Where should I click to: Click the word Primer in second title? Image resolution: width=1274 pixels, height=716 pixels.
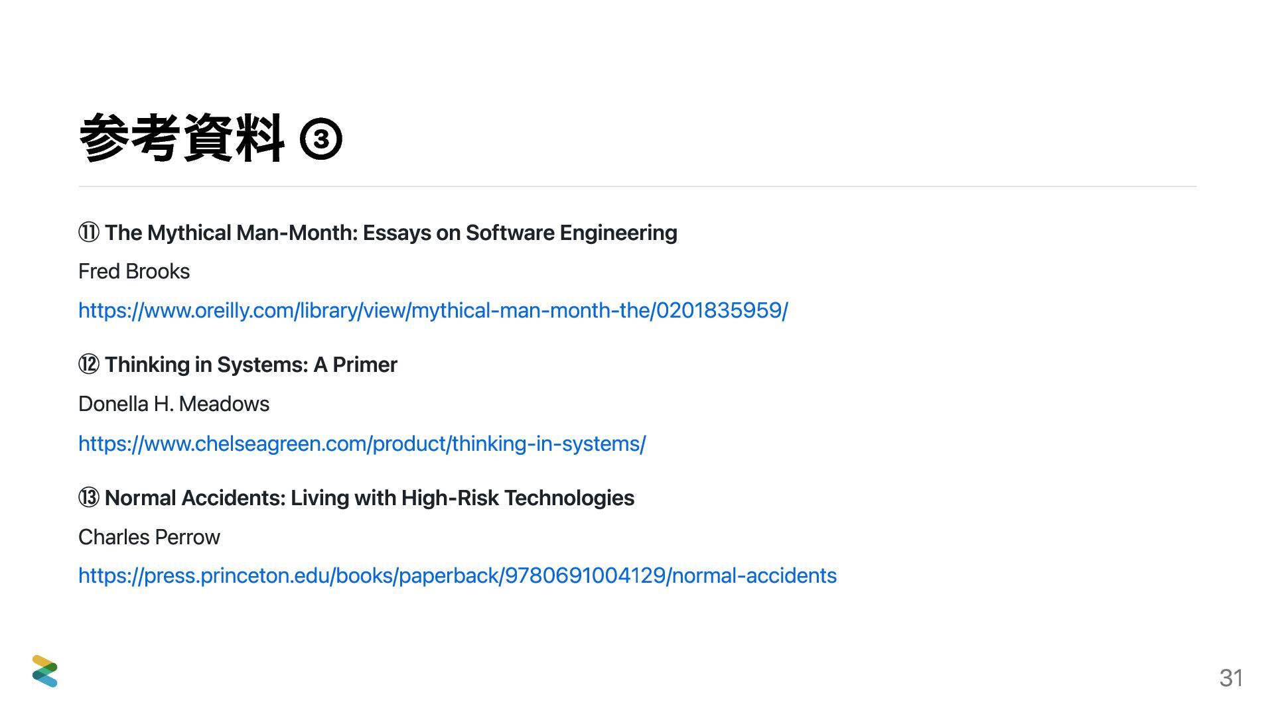click(364, 365)
